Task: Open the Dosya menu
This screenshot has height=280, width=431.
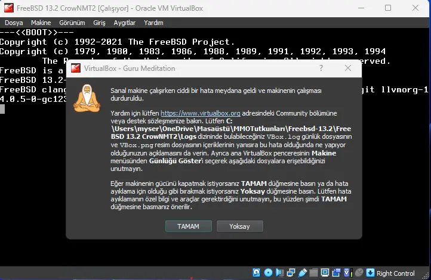Action: click(14, 23)
